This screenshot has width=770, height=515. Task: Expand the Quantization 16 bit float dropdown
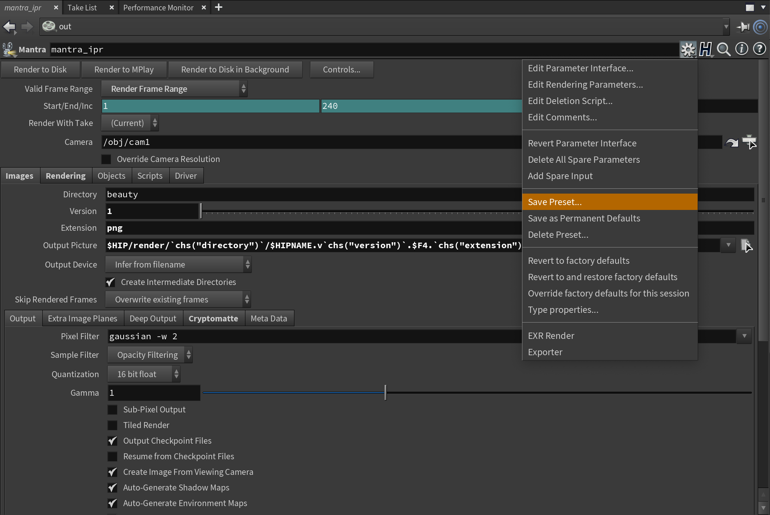[143, 374]
